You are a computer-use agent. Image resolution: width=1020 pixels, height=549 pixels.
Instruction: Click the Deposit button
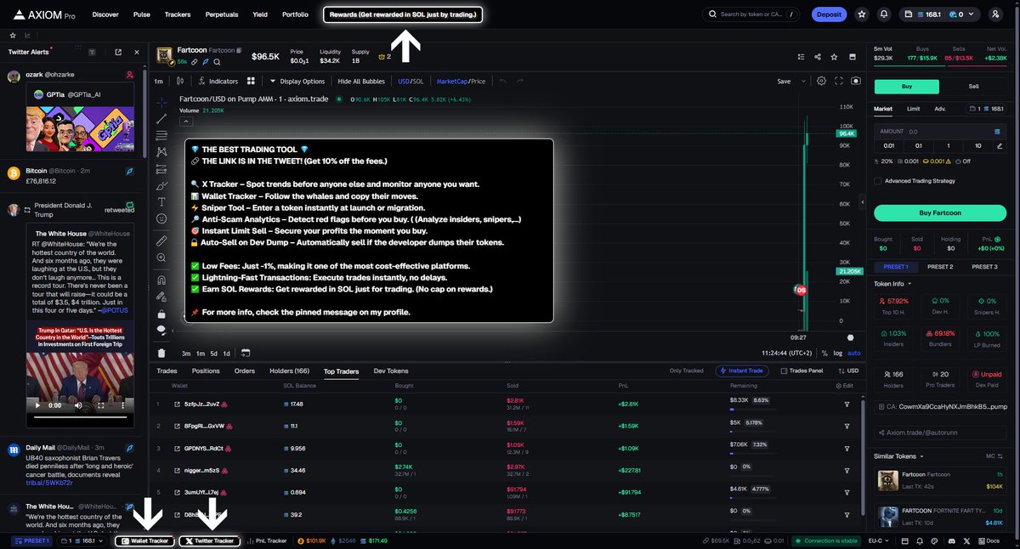(828, 14)
